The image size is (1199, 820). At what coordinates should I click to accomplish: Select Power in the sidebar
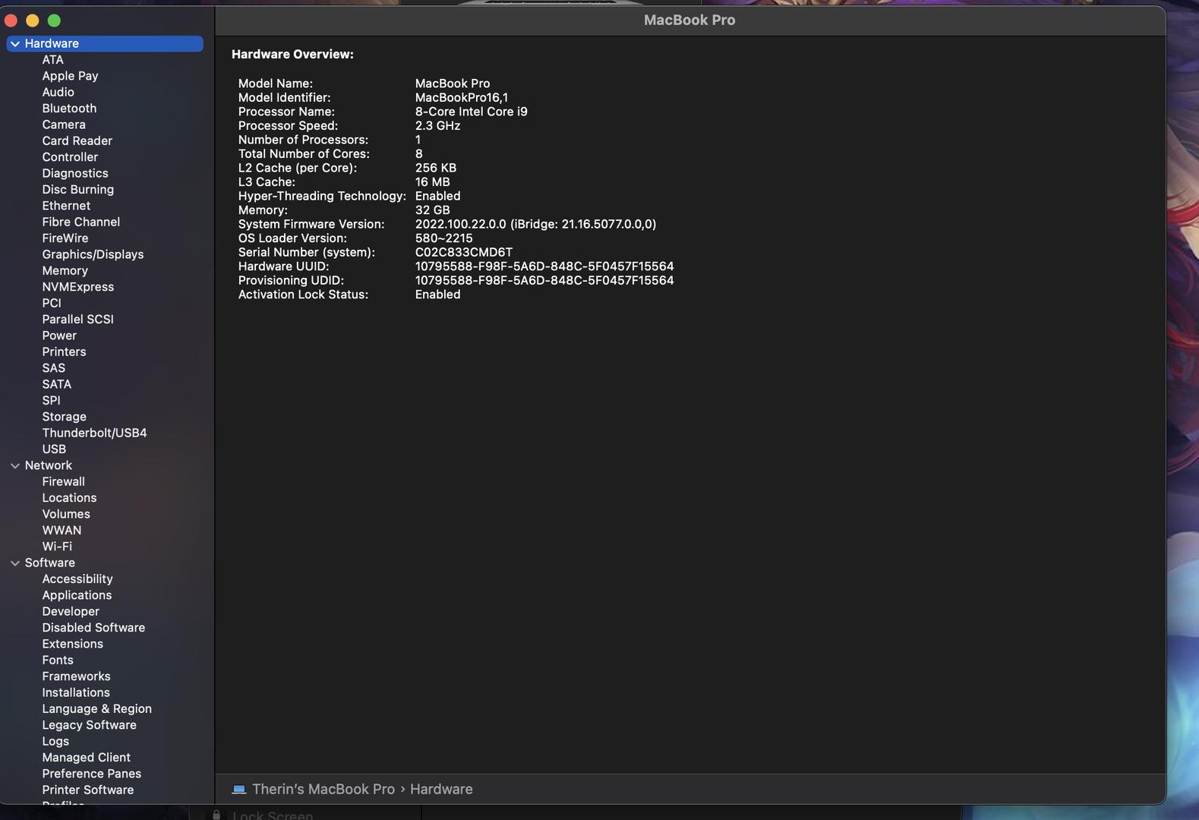pos(59,336)
